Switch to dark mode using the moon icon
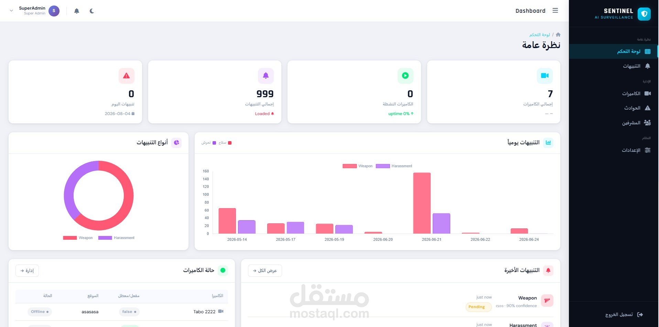 point(92,11)
